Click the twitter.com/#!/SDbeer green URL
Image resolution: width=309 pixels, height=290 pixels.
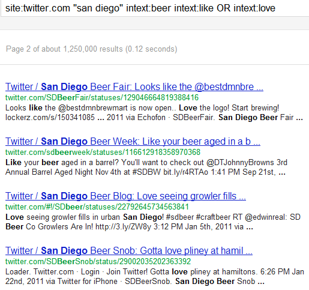[x=97, y=207]
